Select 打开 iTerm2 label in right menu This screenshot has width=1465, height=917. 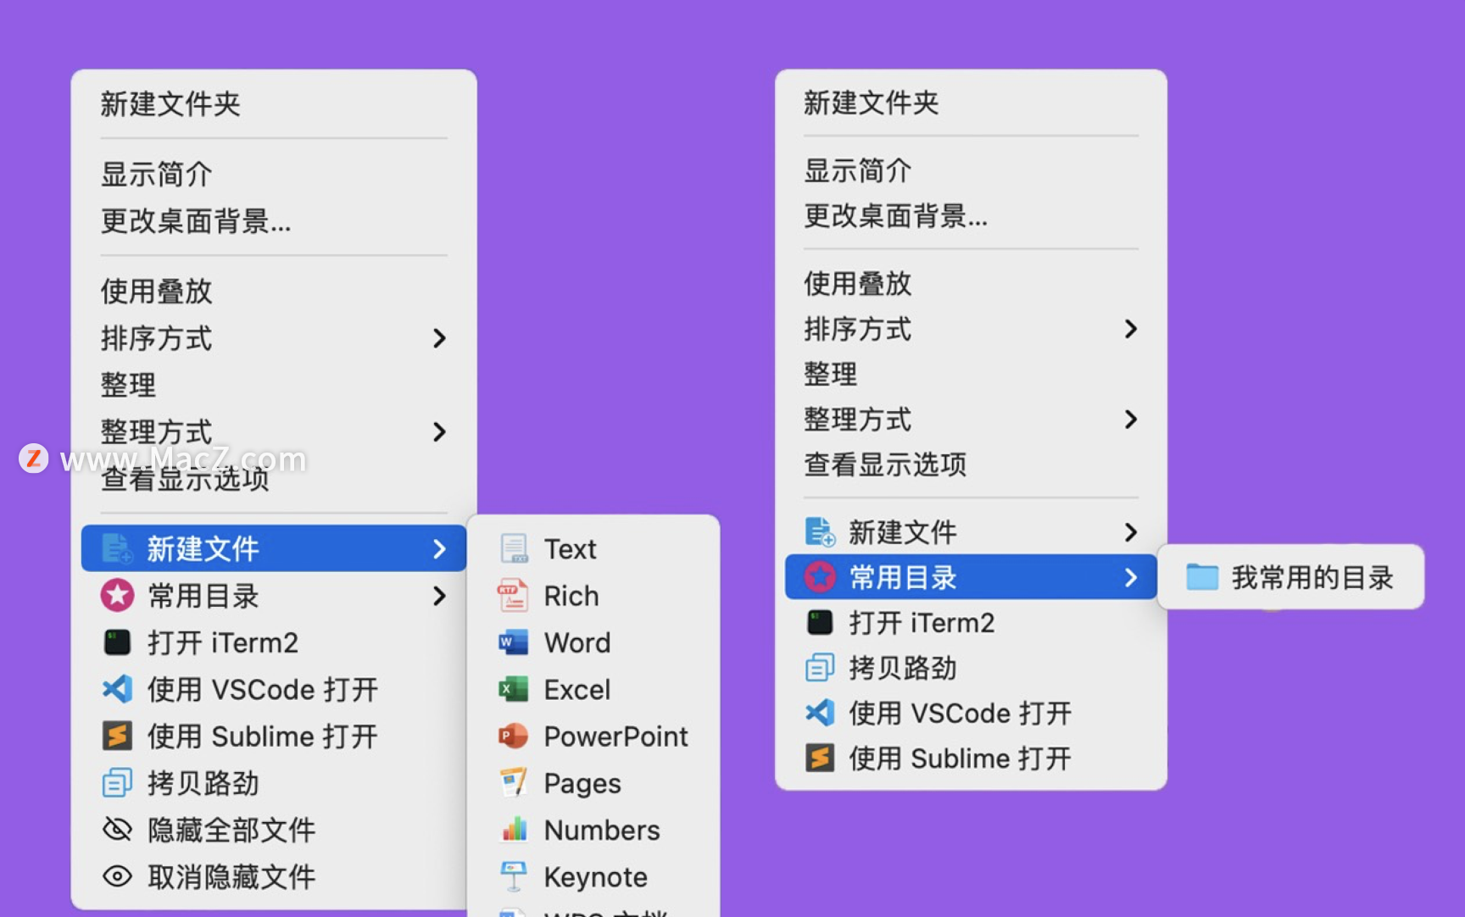tap(922, 623)
